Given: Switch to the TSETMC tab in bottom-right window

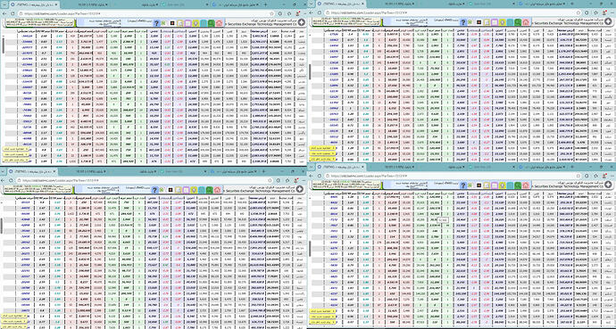Looking at the screenshot, I should (x=341, y=167).
